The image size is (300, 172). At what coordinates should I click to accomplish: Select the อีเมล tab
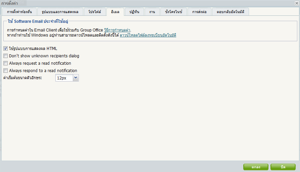(x=115, y=12)
